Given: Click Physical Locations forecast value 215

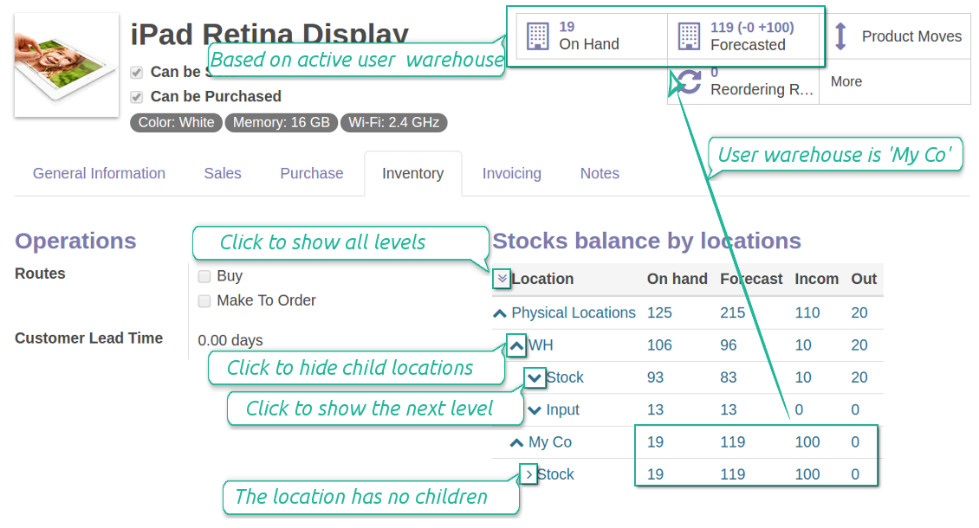Looking at the screenshot, I should coord(732,312).
